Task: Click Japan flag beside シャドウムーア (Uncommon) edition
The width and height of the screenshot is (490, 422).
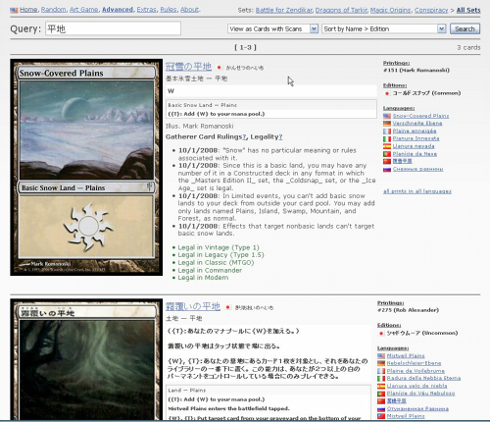Action: click(381, 334)
